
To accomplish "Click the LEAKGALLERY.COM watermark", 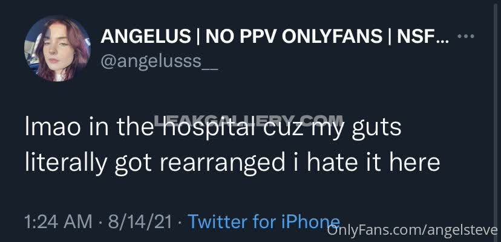I will point(249,120).
